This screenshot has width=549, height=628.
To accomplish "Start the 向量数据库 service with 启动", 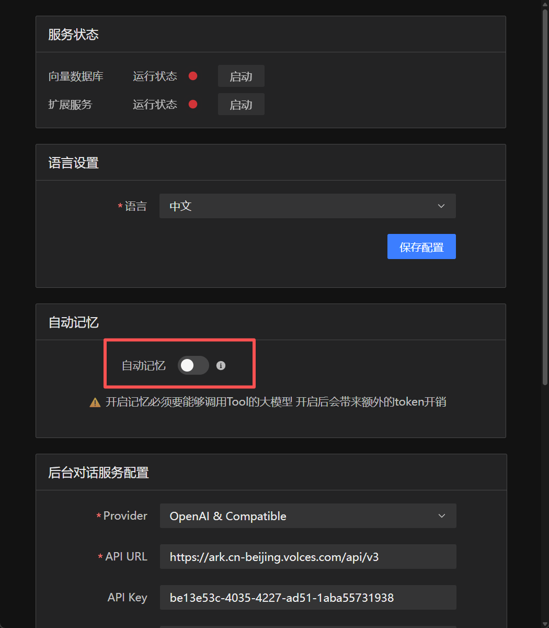I will (x=241, y=76).
